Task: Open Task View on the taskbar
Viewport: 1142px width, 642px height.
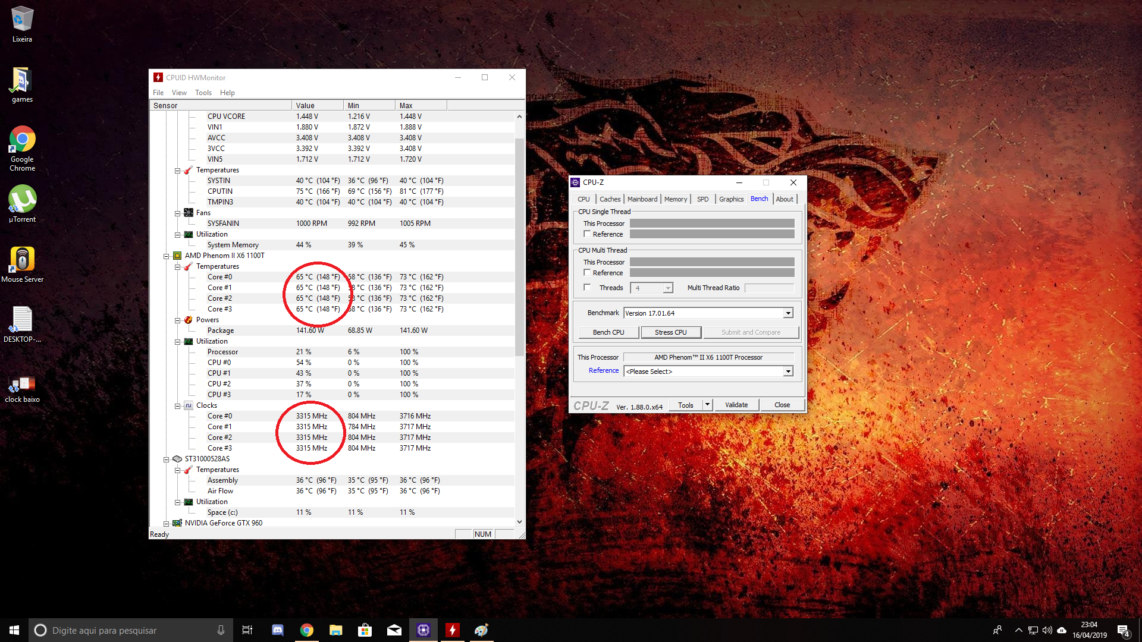Action: pyautogui.click(x=247, y=630)
